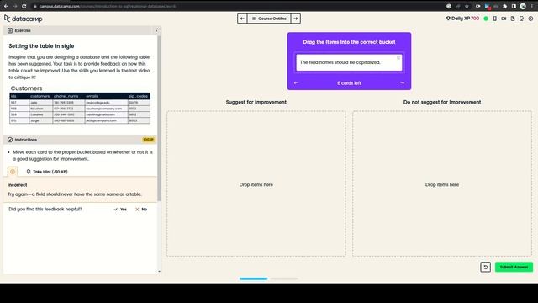Toggle the browser side panel icon
Viewport: 538px width, 303px height.
click(514, 6)
